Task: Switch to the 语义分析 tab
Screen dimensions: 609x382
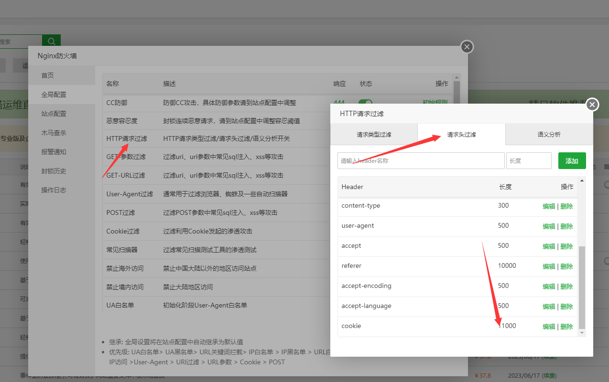Action: 549,135
